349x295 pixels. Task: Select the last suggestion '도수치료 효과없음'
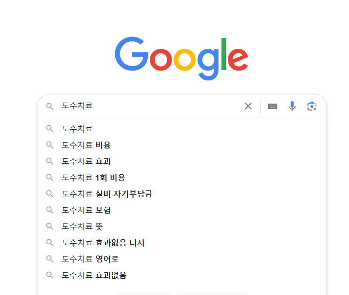94,275
